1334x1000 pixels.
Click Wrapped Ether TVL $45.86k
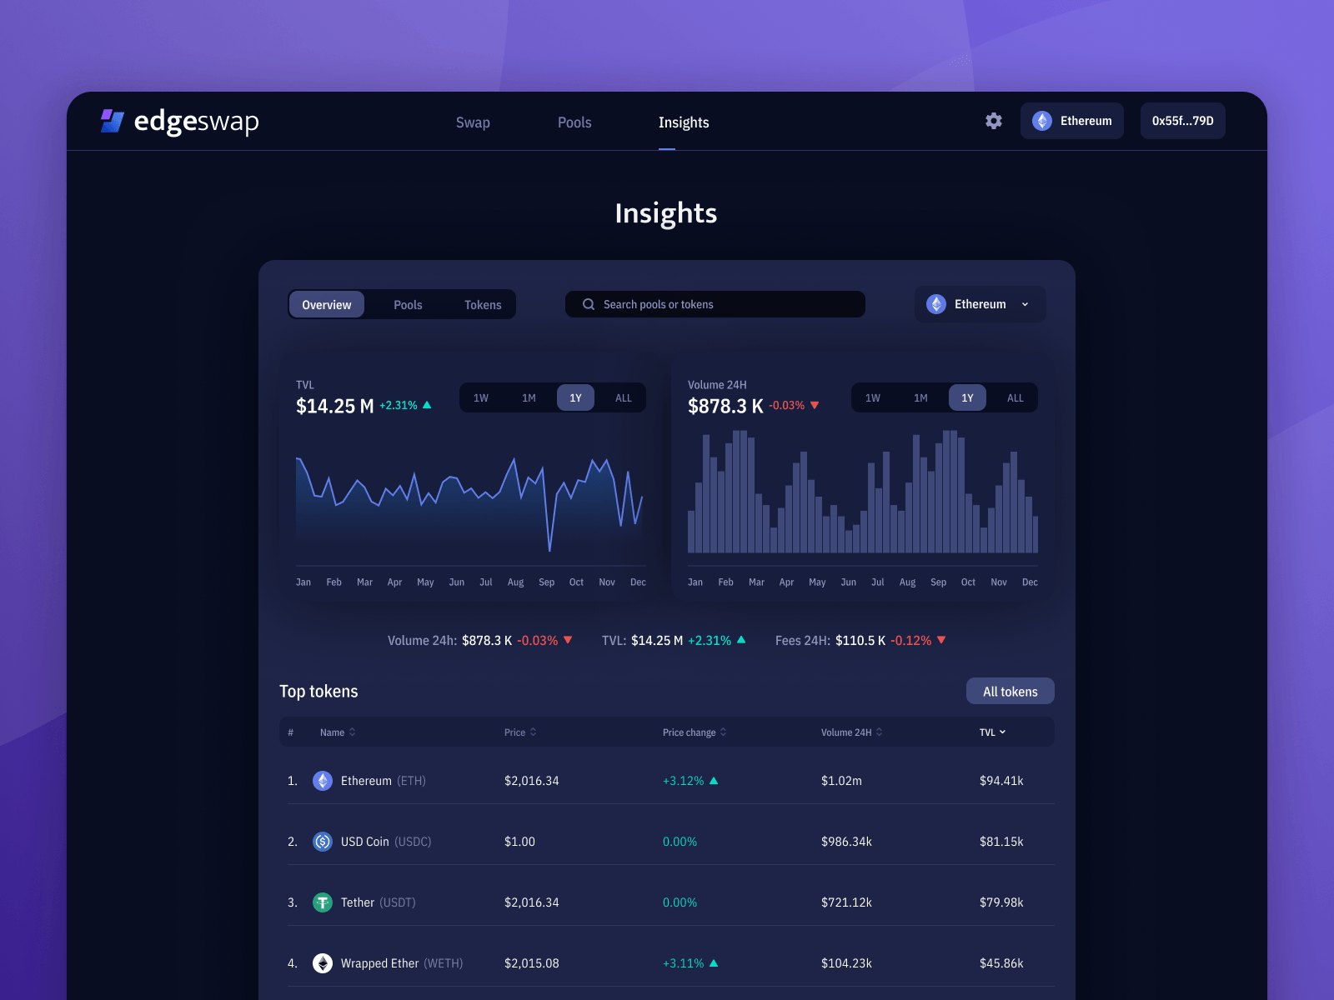pos(1001,963)
